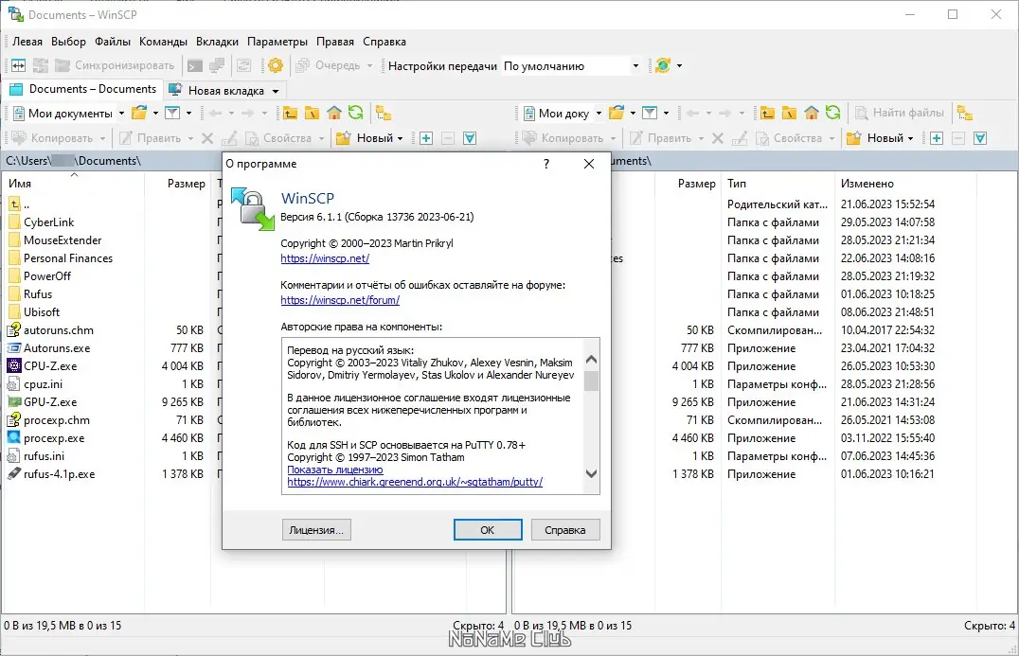1019x656 pixels.
Task: Click the OK button in dialog
Action: pyautogui.click(x=488, y=530)
